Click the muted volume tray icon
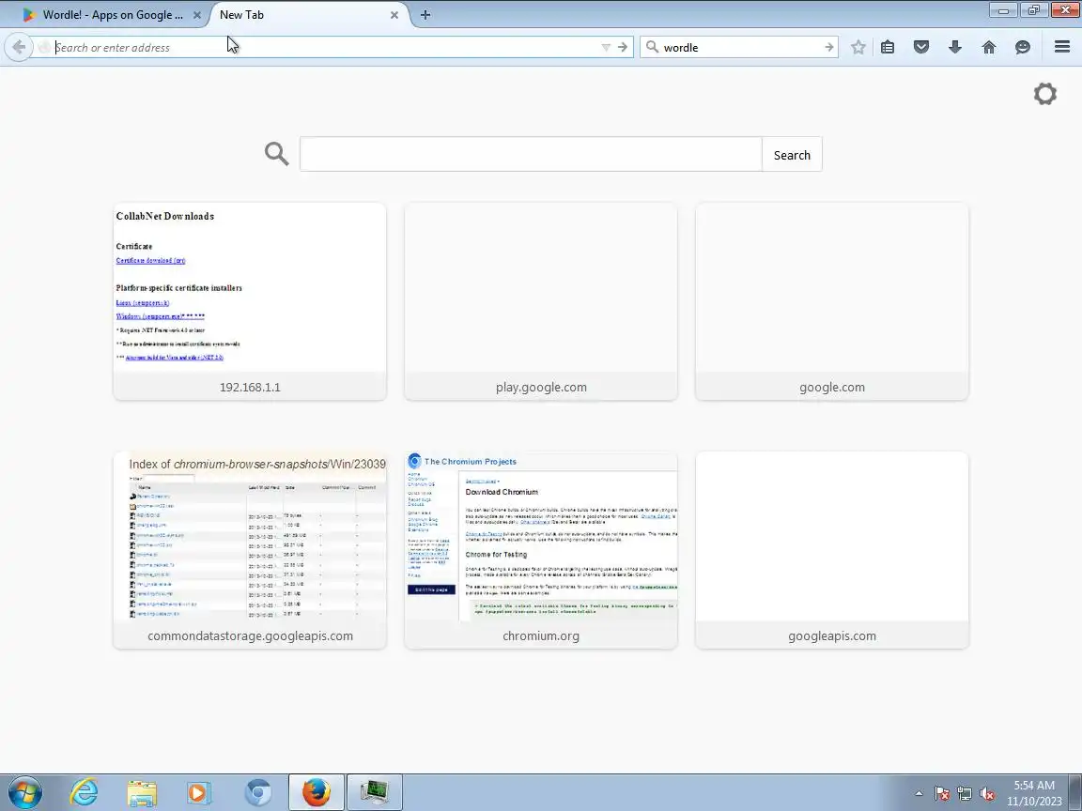This screenshot has width=1082, height=811. click(x=987, y=793)
